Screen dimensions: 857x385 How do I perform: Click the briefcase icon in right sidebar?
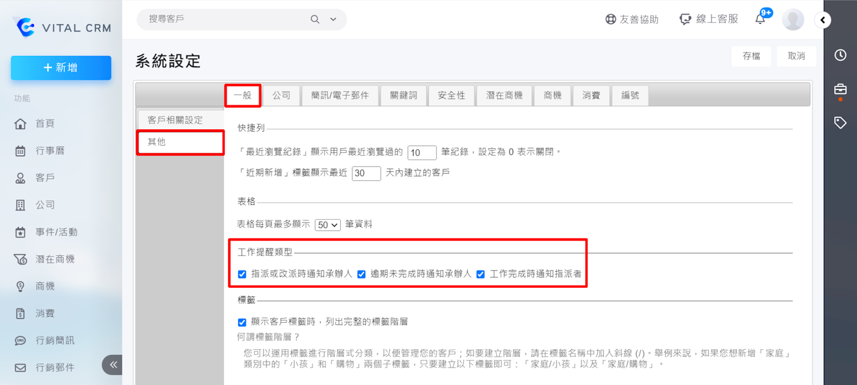(840, 89)
